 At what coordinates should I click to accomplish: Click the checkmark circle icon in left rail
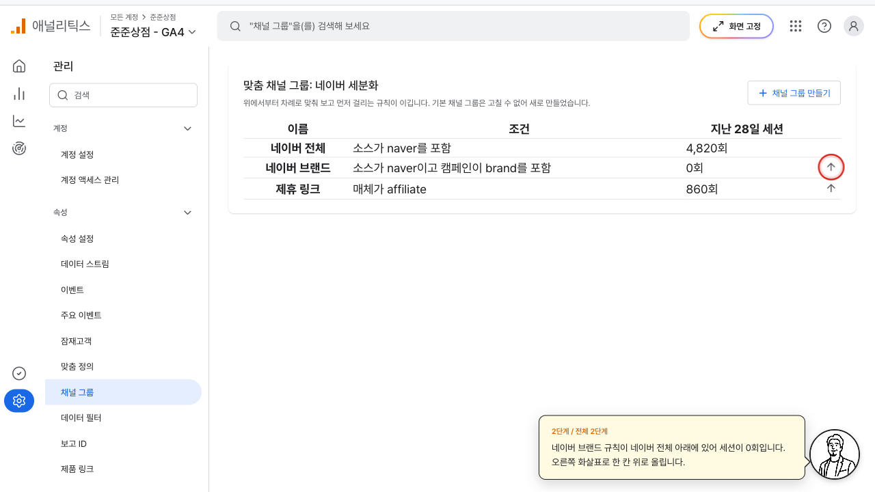(19, 373)
